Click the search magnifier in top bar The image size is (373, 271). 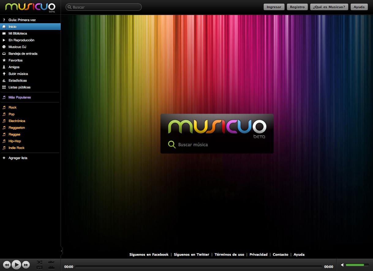pos(70,7)
